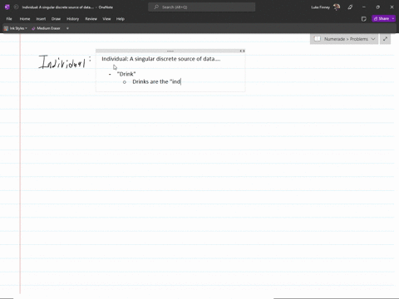
Task: Open Customize Quick Access Toolbar arrow
Action: [67, 28]
